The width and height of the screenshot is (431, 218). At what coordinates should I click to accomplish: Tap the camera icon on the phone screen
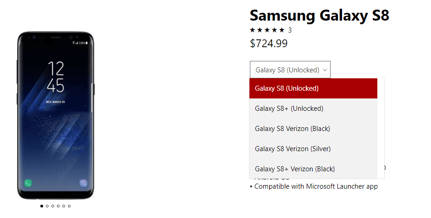coord(83,183)
